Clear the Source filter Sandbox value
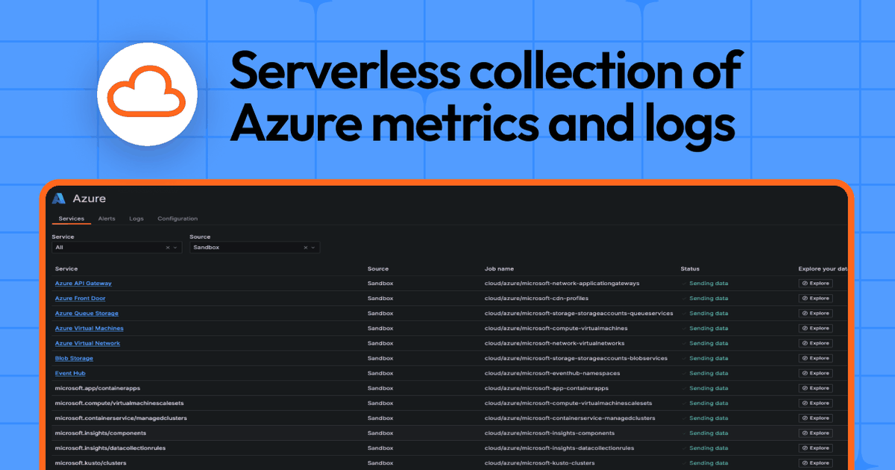The width and height of the screenshot is (895, 470). [306, 247]
